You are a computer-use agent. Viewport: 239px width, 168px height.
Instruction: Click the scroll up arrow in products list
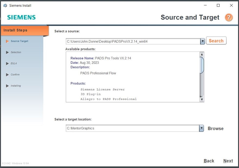pyautogui.click(x=202, y=54)
